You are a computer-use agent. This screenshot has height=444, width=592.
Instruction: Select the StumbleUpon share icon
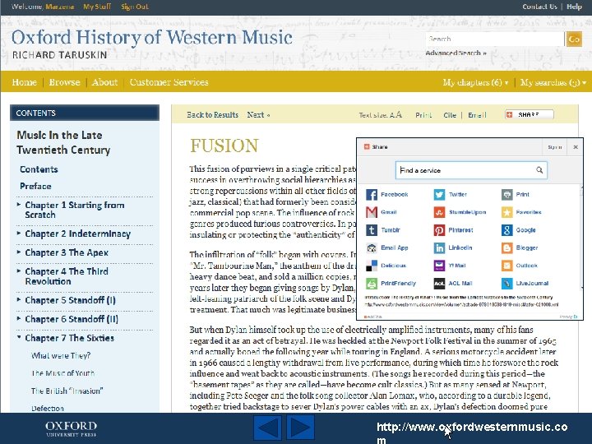pos(439,212)
